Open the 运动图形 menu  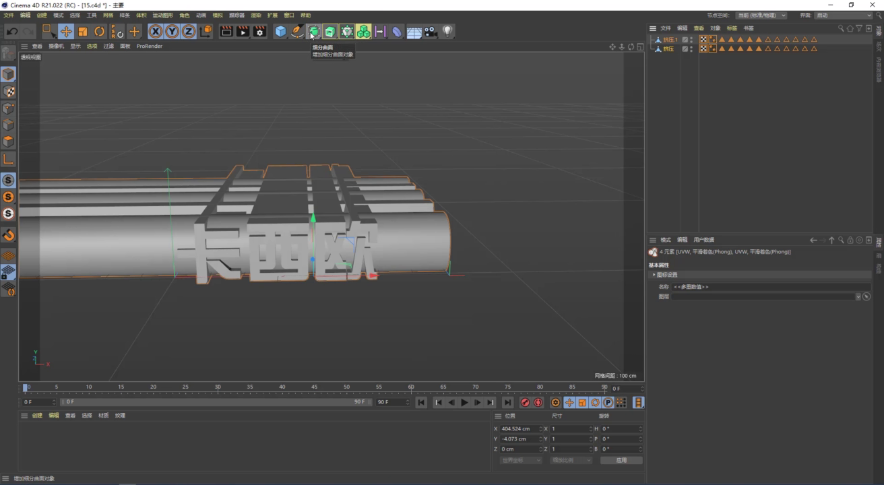[x=162, y=15]
